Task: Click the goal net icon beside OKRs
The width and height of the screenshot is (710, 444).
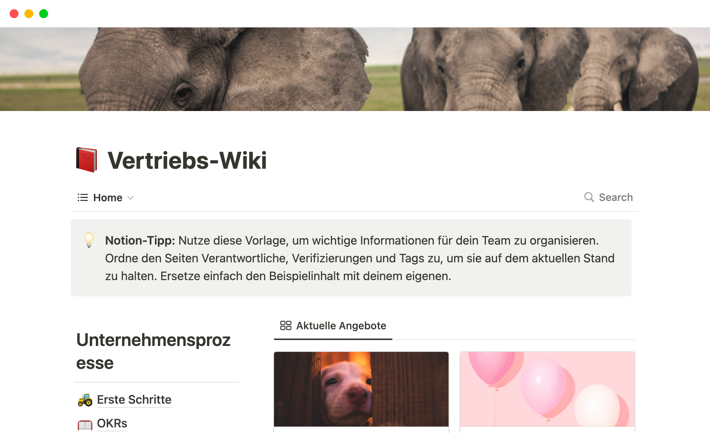Action: pos(85,425)
